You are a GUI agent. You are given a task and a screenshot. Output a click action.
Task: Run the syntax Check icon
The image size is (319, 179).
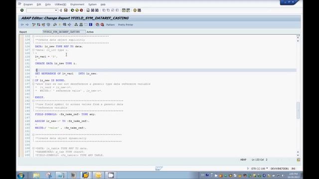[55, 24]
